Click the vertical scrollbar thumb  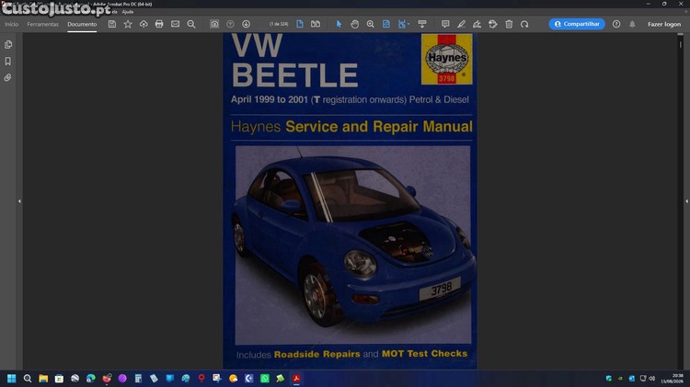click(680, 44)
